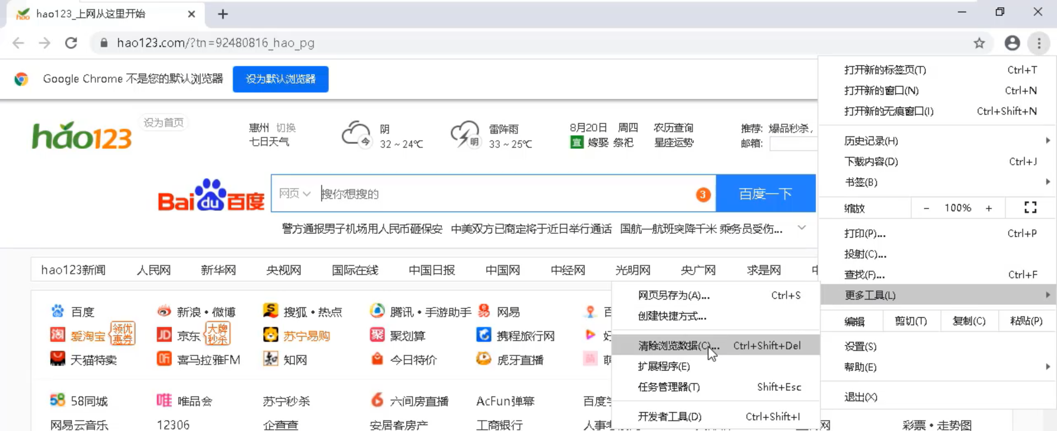Click the back navigation arrow
The height and width of the screenshot is (431, 1057).
(x=18, y=43)
